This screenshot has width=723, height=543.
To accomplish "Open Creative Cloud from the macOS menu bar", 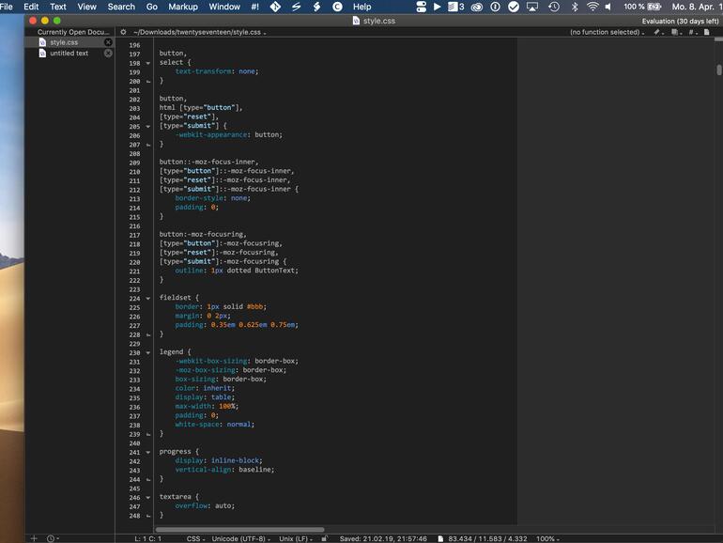I will point(477,7).
